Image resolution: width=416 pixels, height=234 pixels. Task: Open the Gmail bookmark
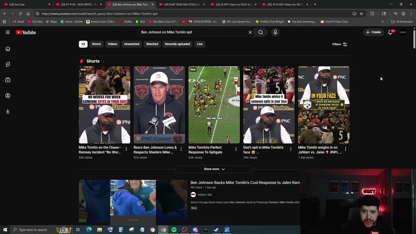(x=18, y=22)
